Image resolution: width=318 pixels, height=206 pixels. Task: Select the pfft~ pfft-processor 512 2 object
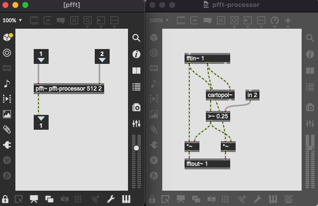(69, 89)
